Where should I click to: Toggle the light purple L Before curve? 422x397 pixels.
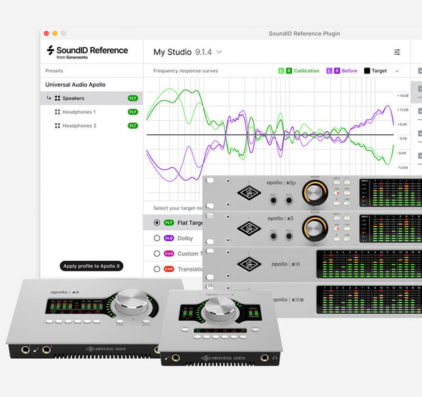point(329,71)
